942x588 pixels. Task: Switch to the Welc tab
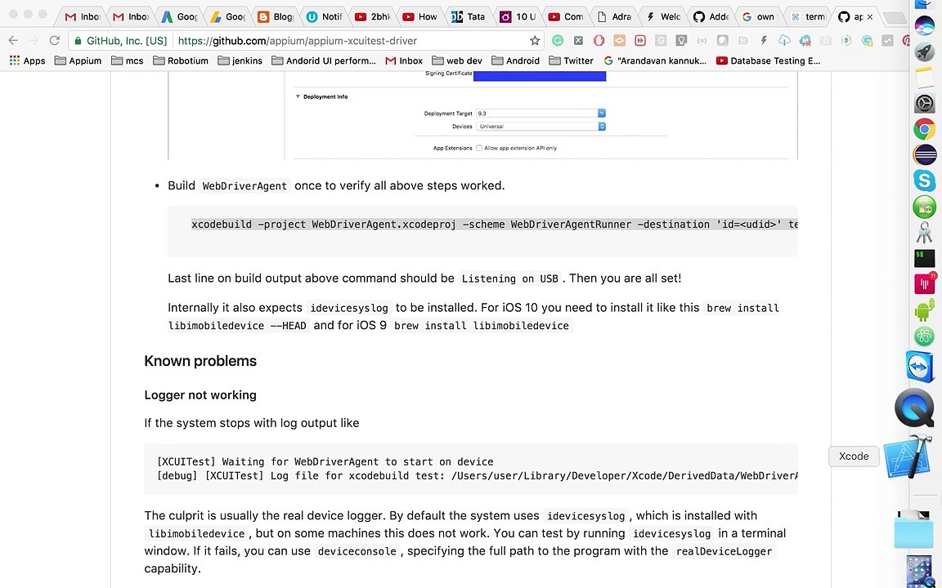pyautogui.click(x=662, y=17)
